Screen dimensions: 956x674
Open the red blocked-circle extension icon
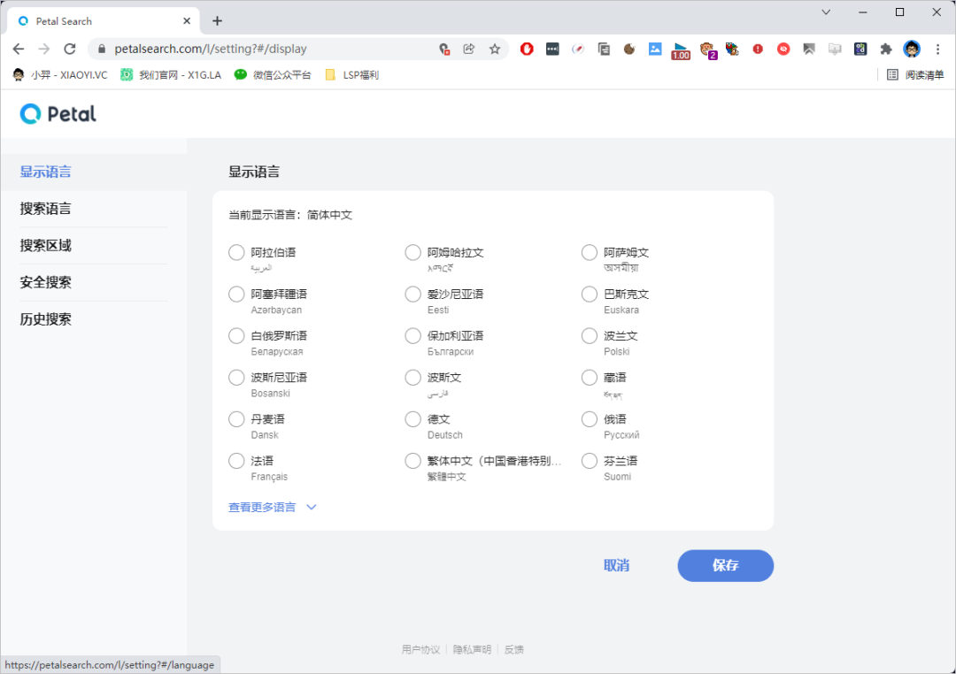(783, 49)
